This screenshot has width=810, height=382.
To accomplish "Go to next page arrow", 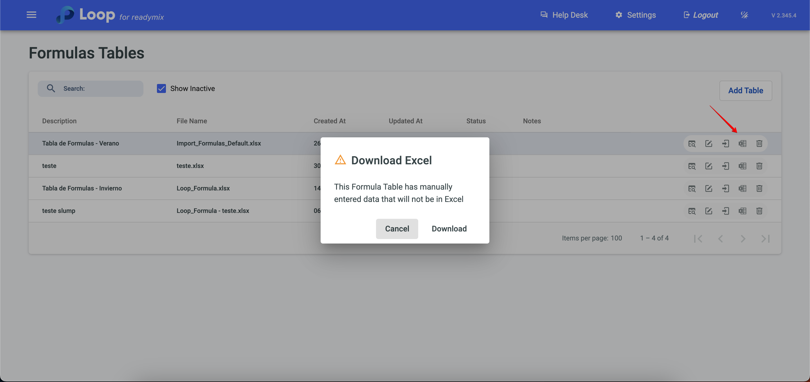I will [x=743, y=239].
